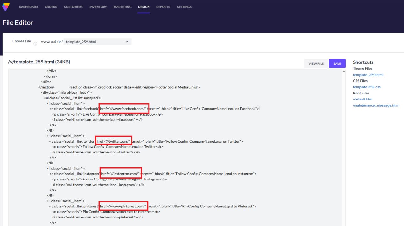The height and width of the screenshot is (226, 404).
Task: Click the code editor scroll-up arrow
Action: [343, 72]
